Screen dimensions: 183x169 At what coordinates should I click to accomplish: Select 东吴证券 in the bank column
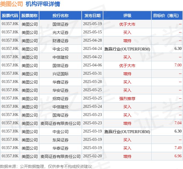tap(61, 140)
